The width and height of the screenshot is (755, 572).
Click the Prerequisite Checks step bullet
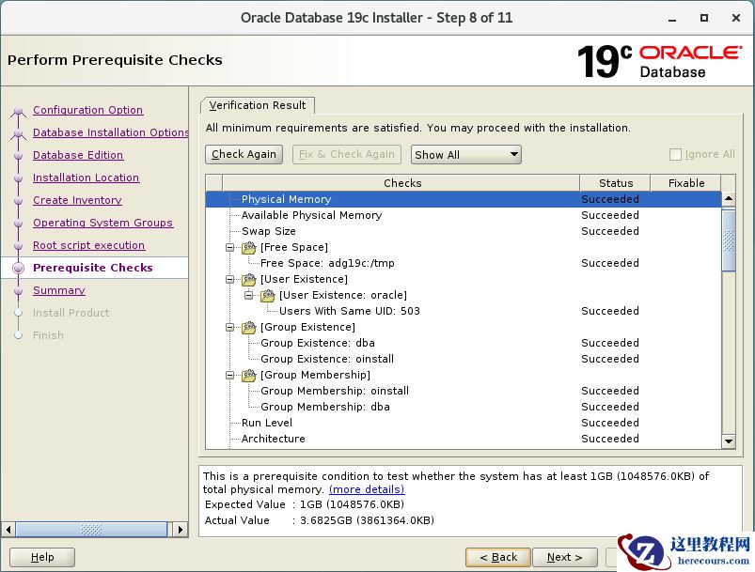pos(18,268)
